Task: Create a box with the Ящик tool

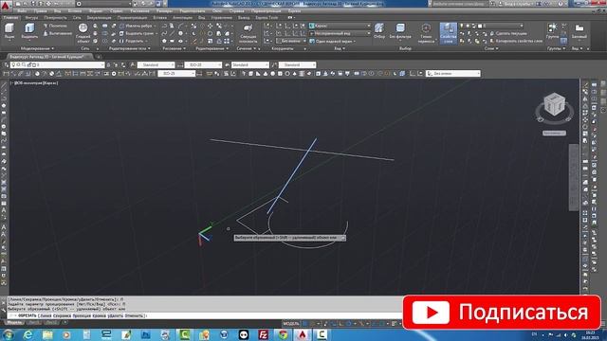Action: [x=9, y=31]
